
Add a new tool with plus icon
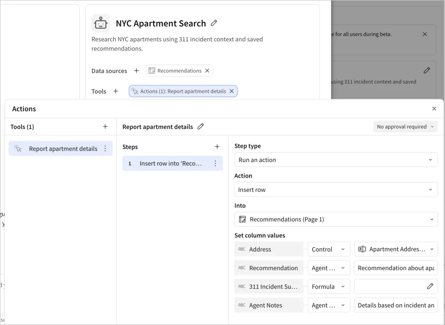(115, 91)
